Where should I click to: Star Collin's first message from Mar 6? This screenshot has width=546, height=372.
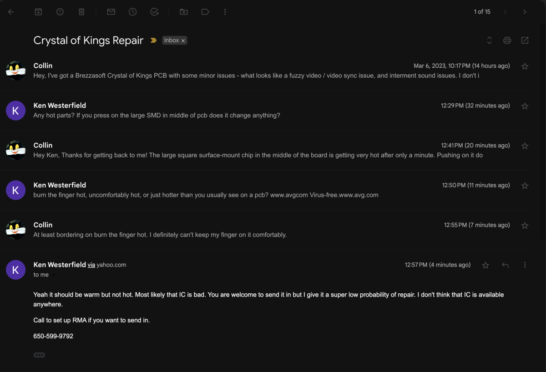point(525,66)
